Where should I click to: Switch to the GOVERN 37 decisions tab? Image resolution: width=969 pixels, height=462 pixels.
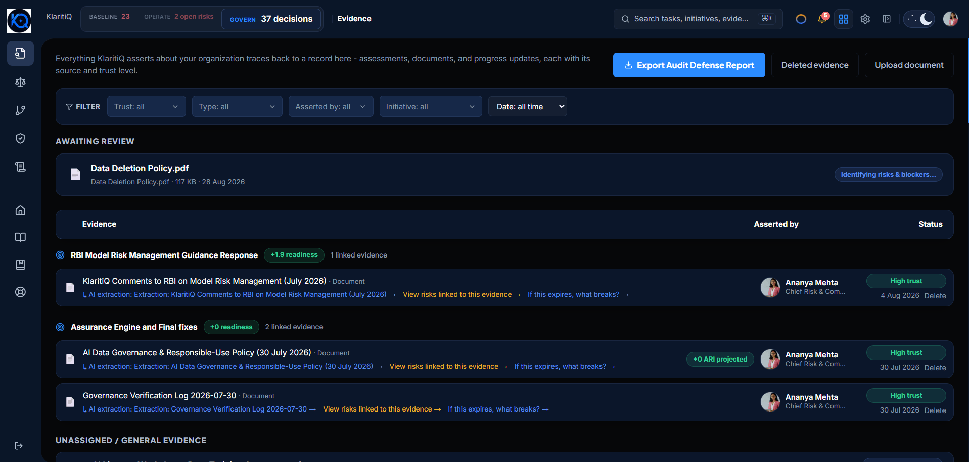pos(271,19)
